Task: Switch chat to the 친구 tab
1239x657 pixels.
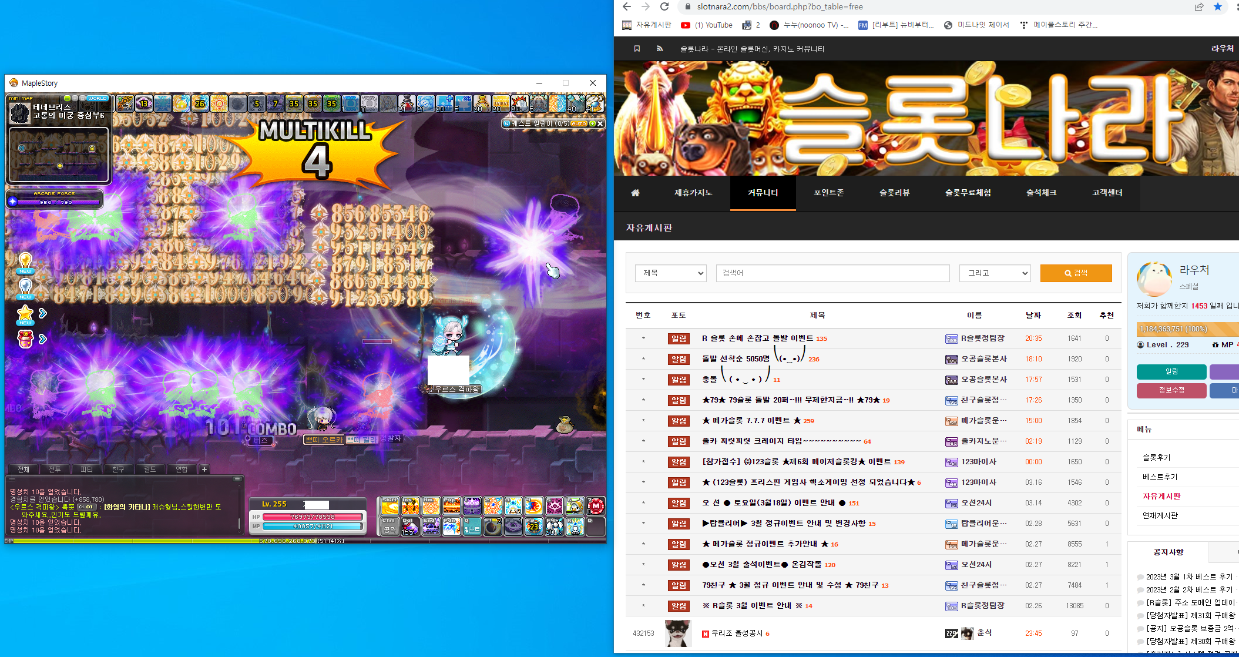Action: [x=118, y=469]
